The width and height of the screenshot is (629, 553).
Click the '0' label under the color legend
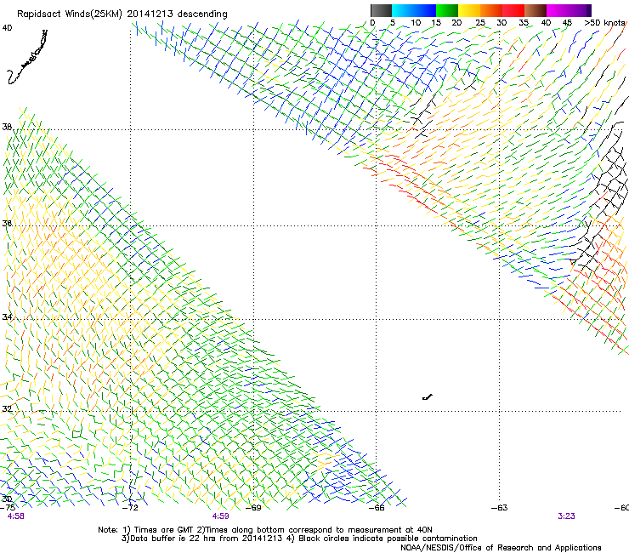[372, 23]
